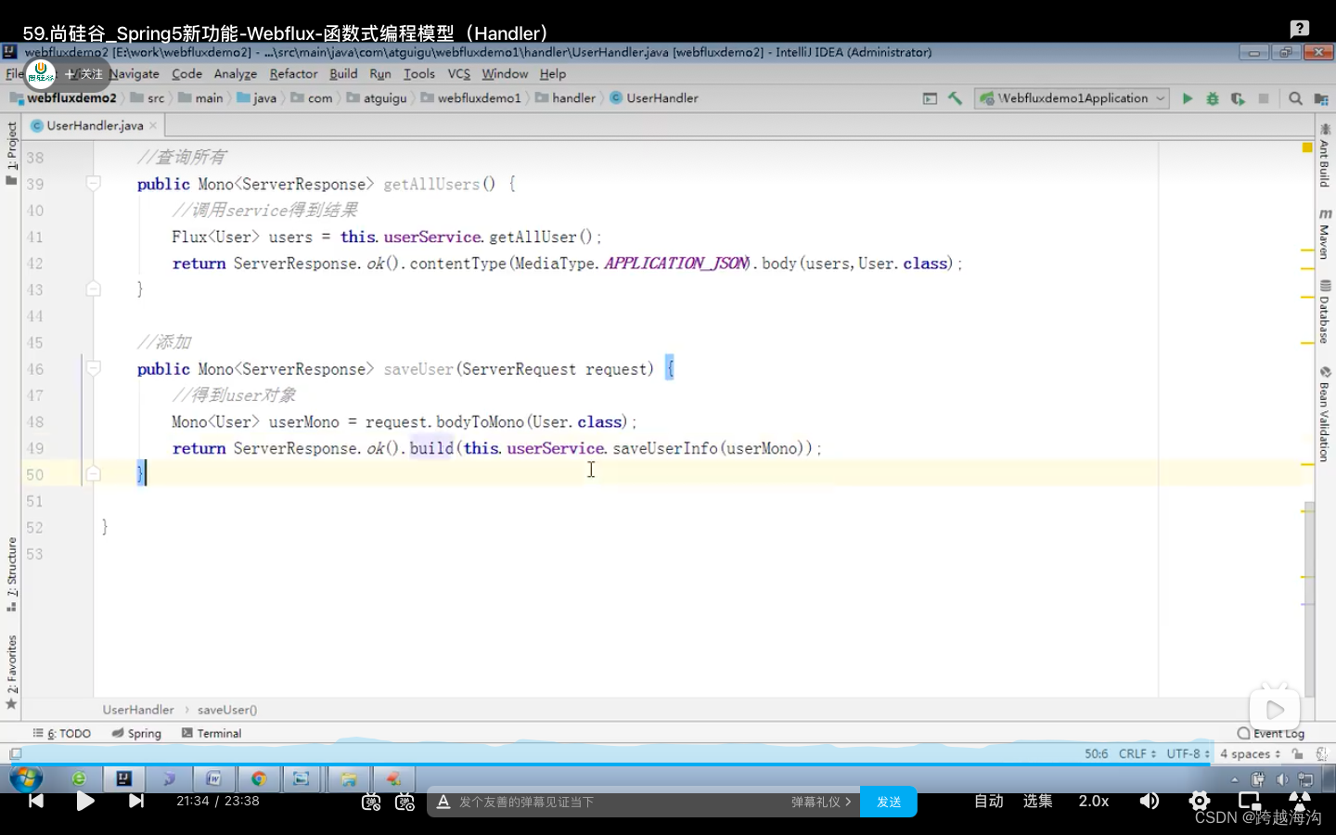Click the UserHandler class breadcrumb
Viewport: 1336px width, 835px height.
click(654, 98)
